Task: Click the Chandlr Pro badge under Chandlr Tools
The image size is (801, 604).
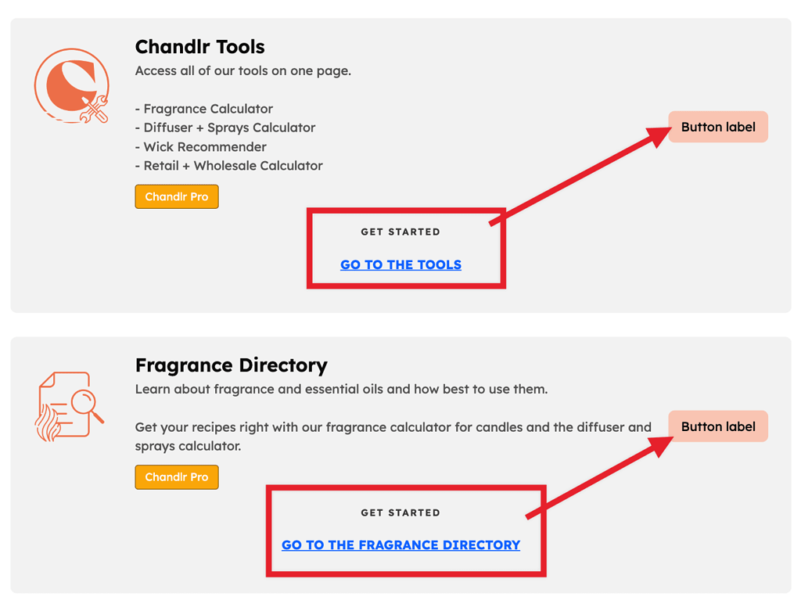Action: [177, 196]
